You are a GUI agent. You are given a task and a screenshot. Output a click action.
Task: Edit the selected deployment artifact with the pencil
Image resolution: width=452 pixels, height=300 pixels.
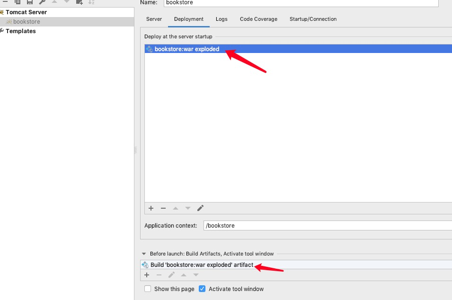pyautogui.click(x=200, y=208)
